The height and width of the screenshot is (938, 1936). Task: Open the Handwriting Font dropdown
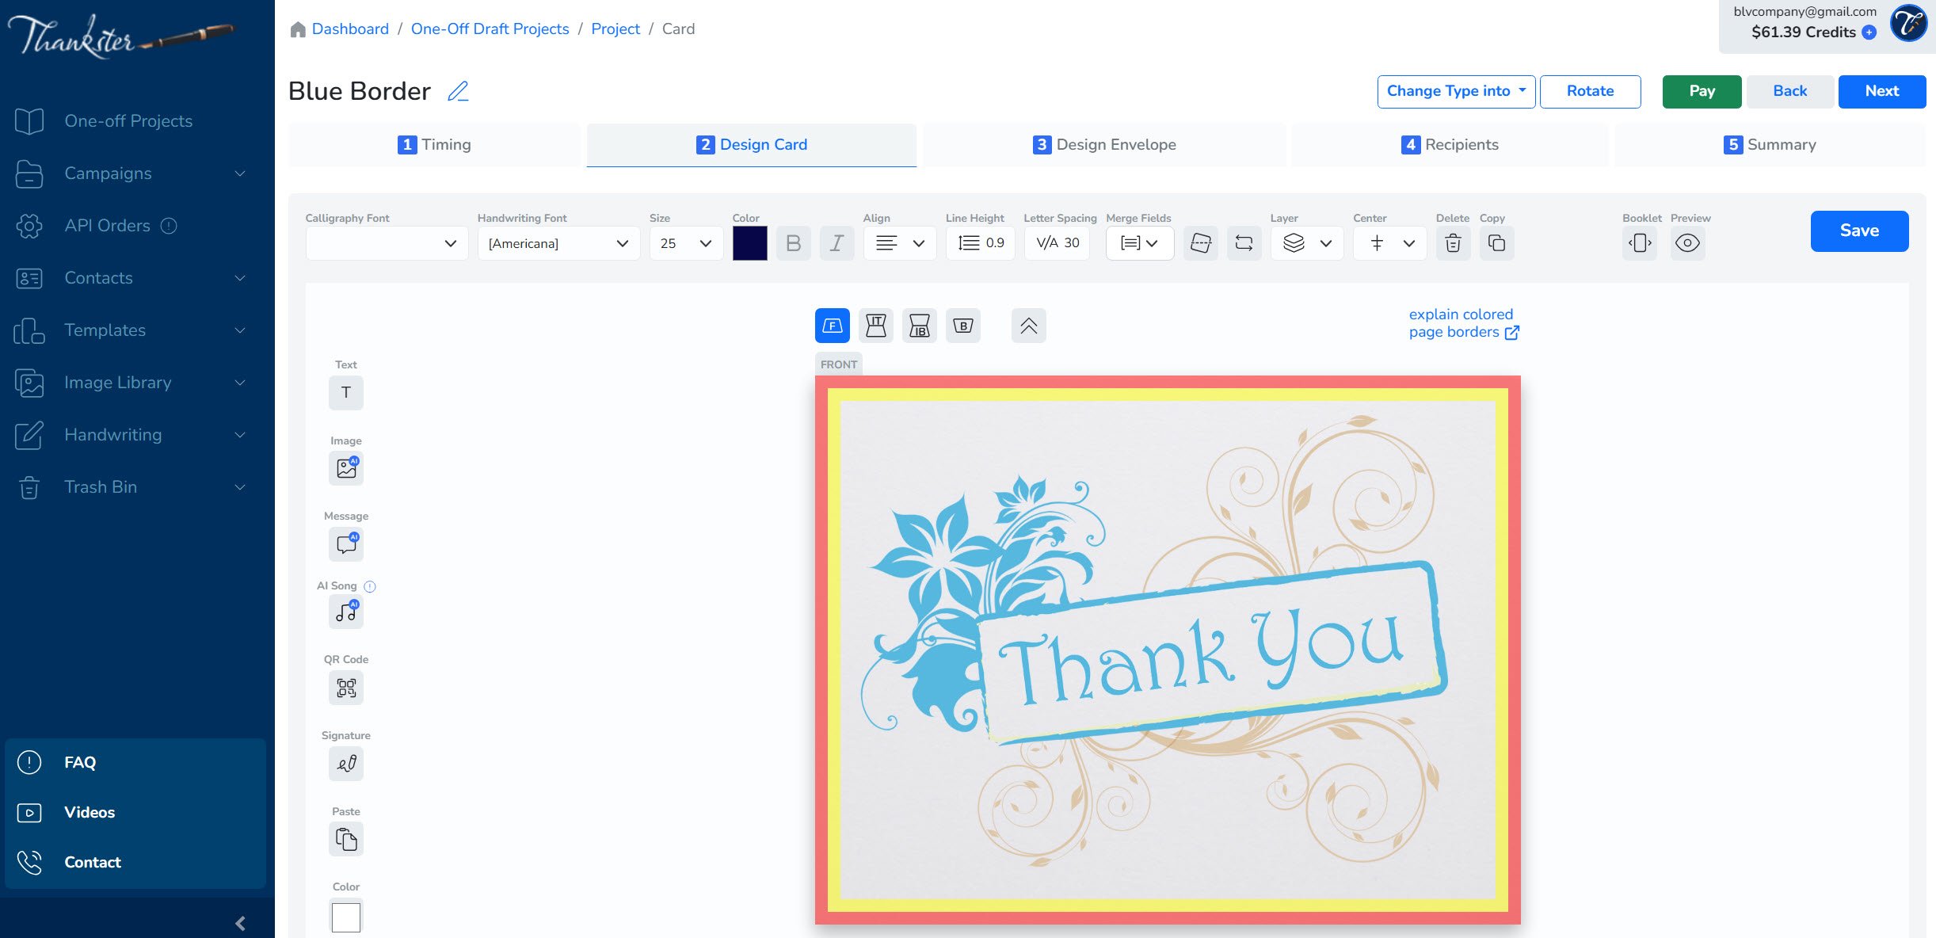click(x=558, y=243)
